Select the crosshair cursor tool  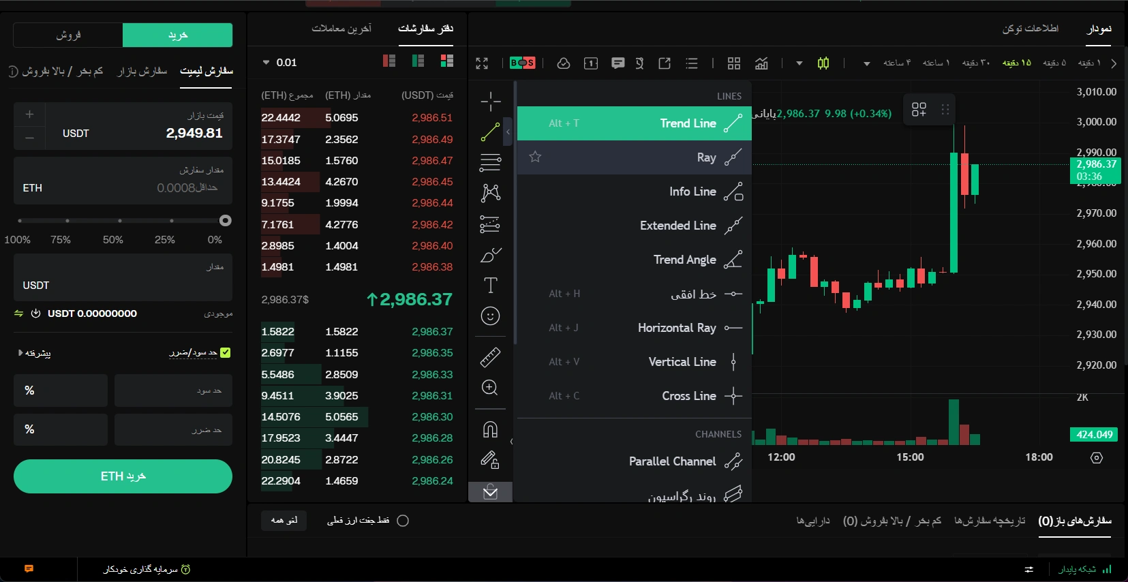(x=490, y=102)
